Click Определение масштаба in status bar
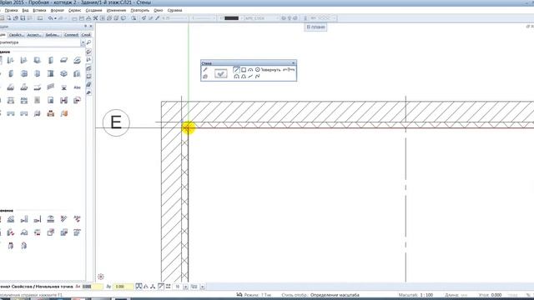534x300 pixels. (x=335, y=295)
